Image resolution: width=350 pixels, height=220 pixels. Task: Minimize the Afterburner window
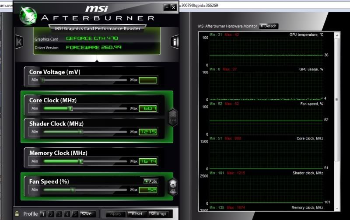167,7
